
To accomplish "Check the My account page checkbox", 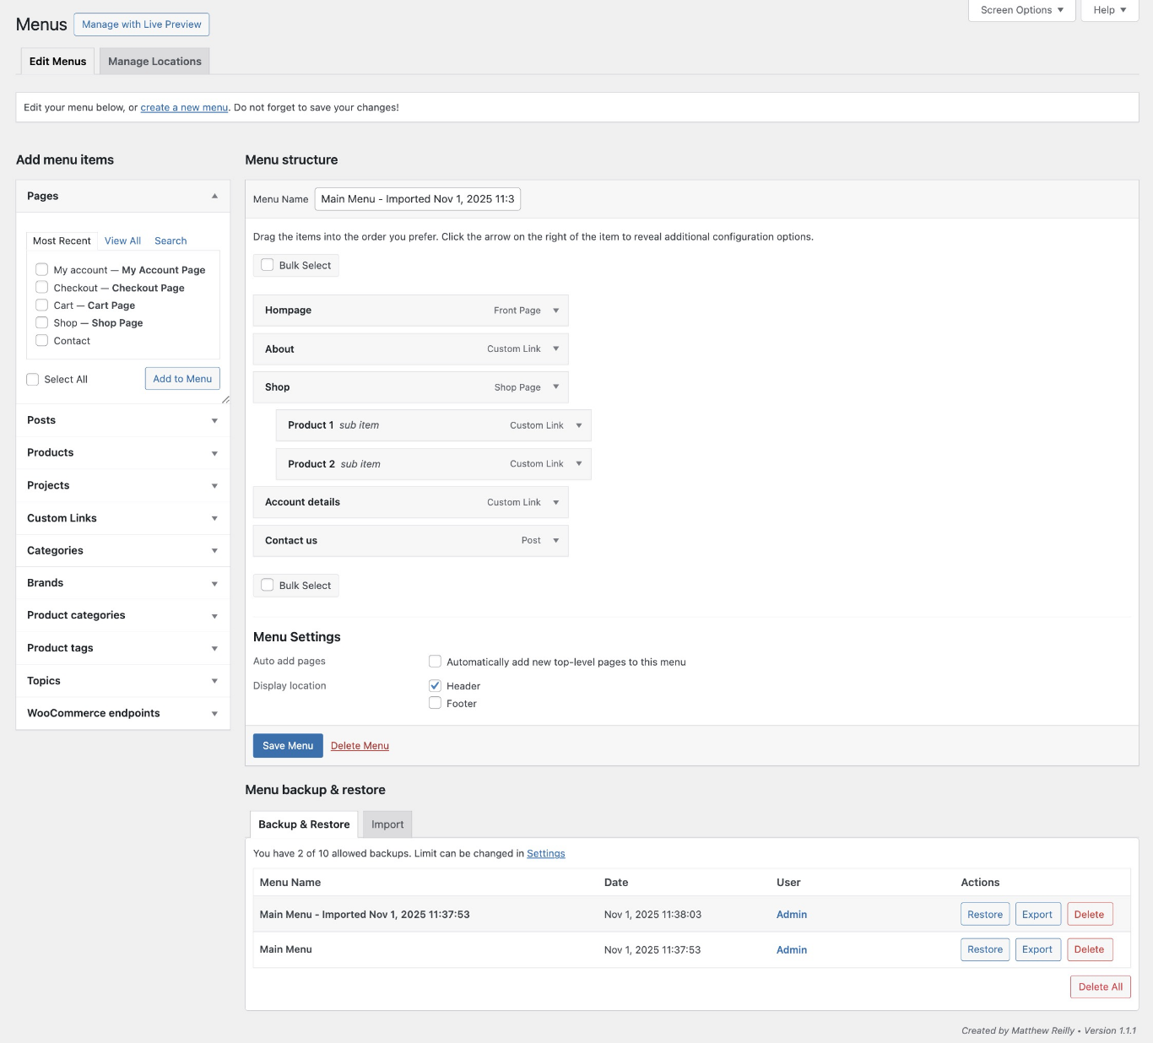I will pyautogui.click(x=42, y=269).
